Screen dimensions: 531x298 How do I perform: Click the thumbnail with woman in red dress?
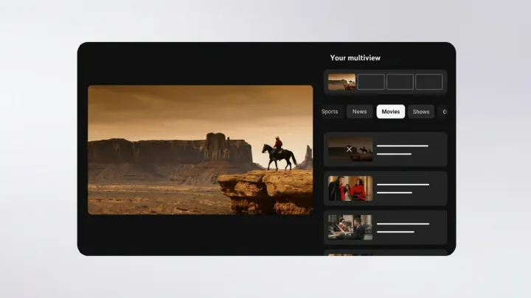click(x=350, y=188)
